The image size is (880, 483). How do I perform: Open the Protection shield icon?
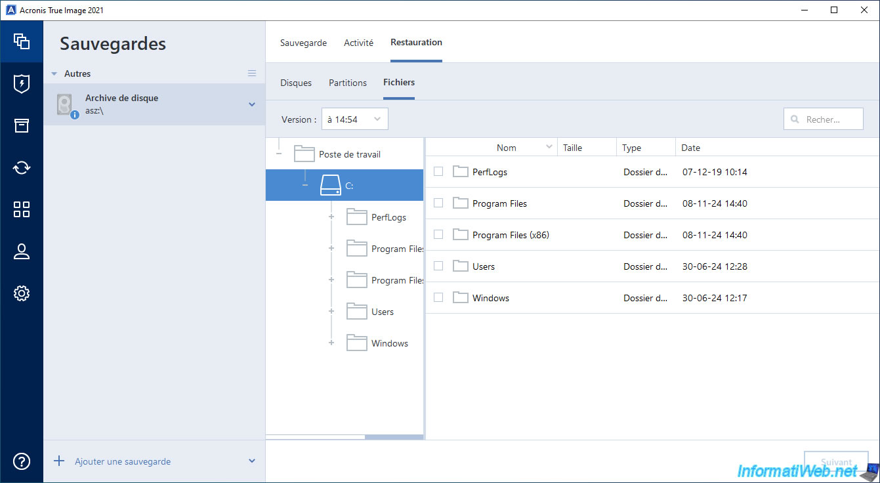[22, 83]
